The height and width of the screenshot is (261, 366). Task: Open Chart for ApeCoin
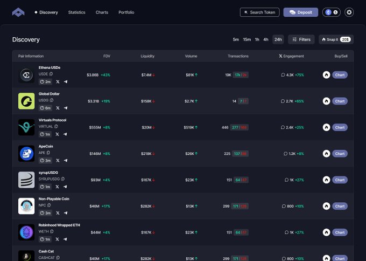click(340, 154)
